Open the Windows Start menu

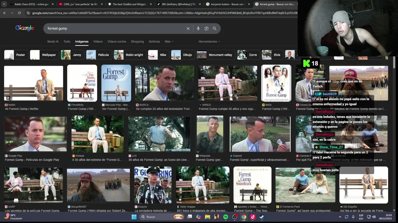pyautogui.click(x=134, y=217)
